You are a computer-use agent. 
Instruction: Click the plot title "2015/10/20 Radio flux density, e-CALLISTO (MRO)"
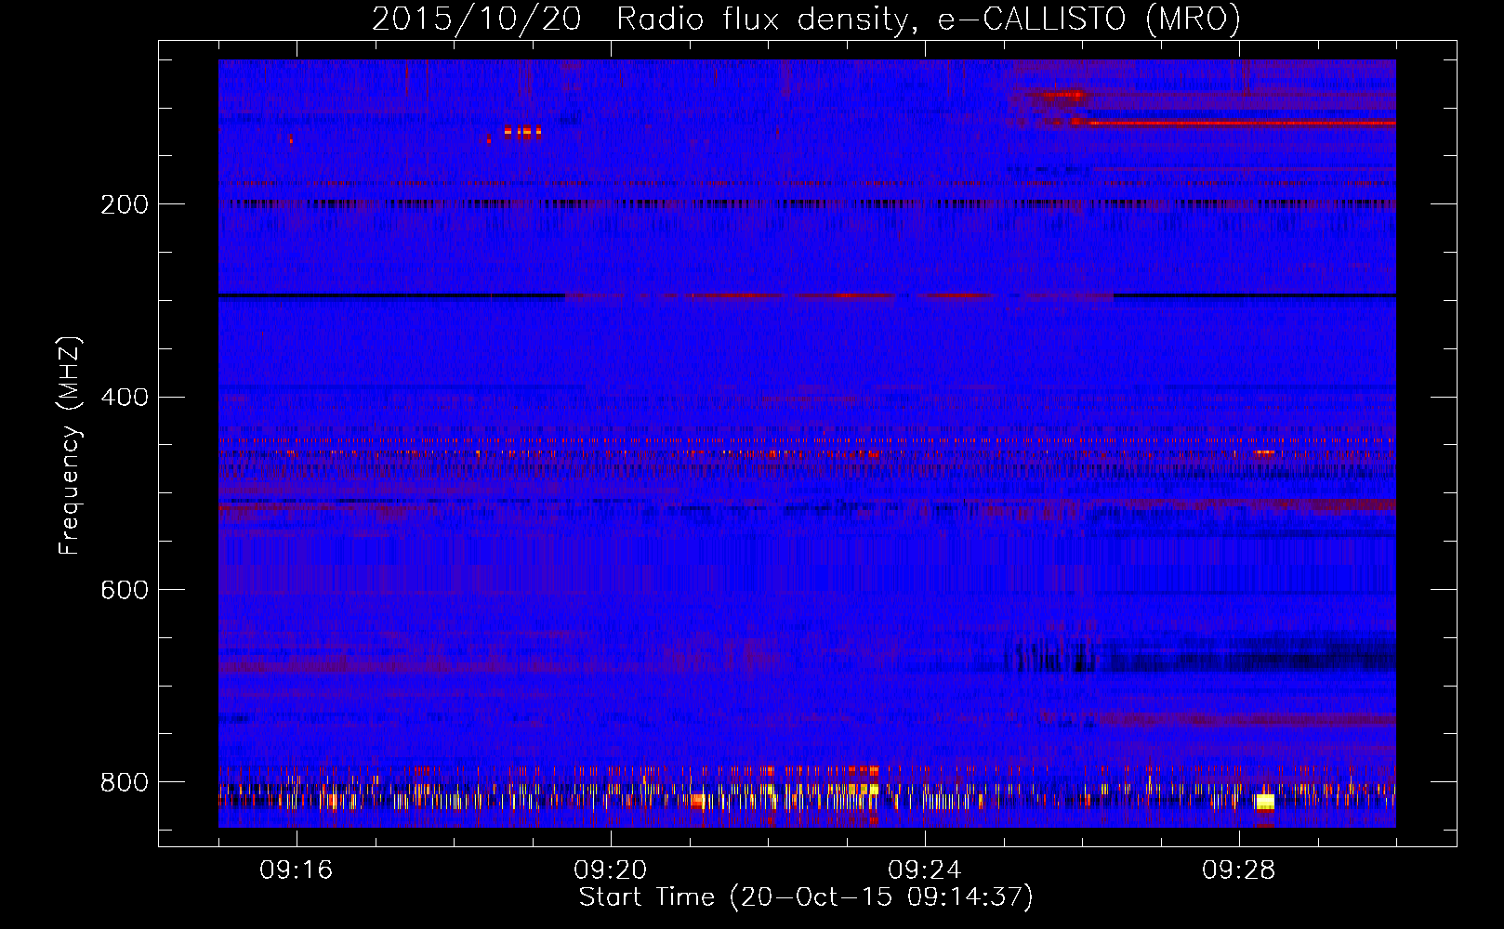pyautogui.click(x=806, y=20)
